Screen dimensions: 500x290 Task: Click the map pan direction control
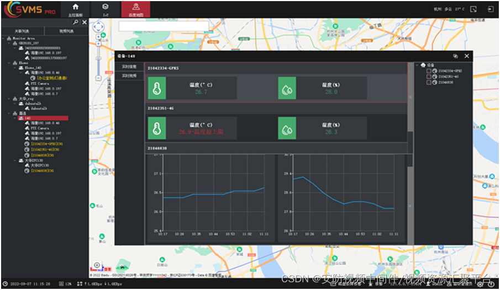tap(98, 27)
